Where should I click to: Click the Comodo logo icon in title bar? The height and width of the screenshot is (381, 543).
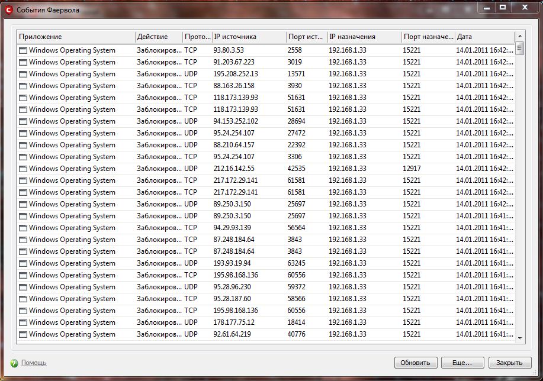click(9, 9)
